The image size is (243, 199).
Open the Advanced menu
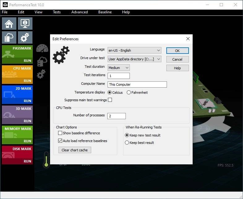click(x=79, y=12)
